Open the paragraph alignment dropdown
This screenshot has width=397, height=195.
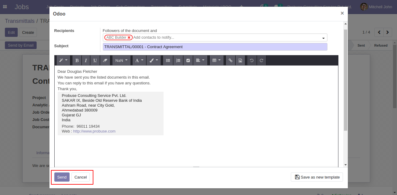(200, 60)
